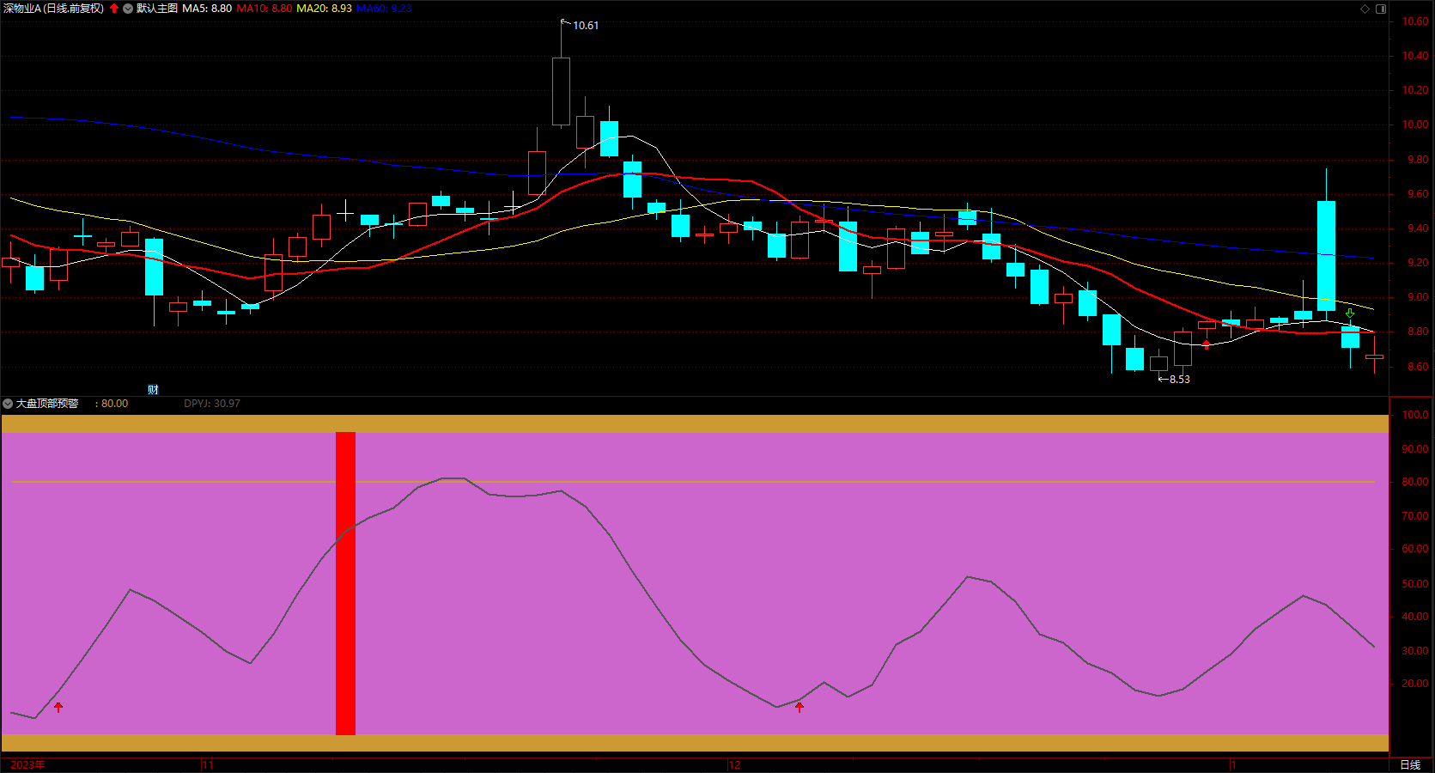Expand the 大盘顶部预警 indicator dropdown chevron
The image size is (1435, 773).
pyautogui.click(x=8, y=404)
